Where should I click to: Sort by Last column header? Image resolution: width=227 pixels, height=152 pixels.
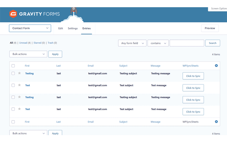[58, 66]
